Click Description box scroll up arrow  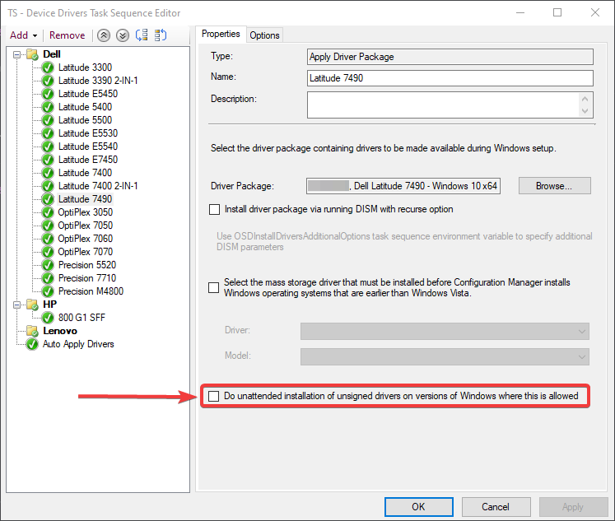tap(585, 99)
